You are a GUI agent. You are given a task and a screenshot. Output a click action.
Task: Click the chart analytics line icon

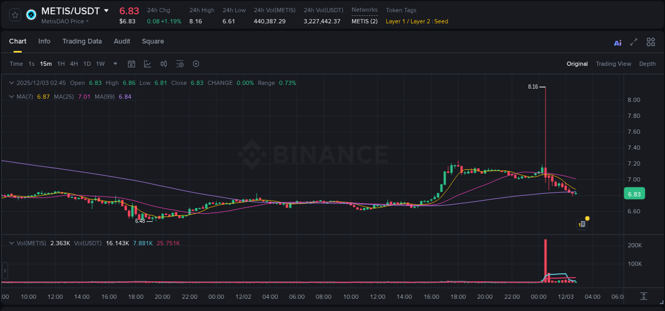coord(147,64)
